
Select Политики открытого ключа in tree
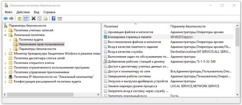[x=34, y=63]
